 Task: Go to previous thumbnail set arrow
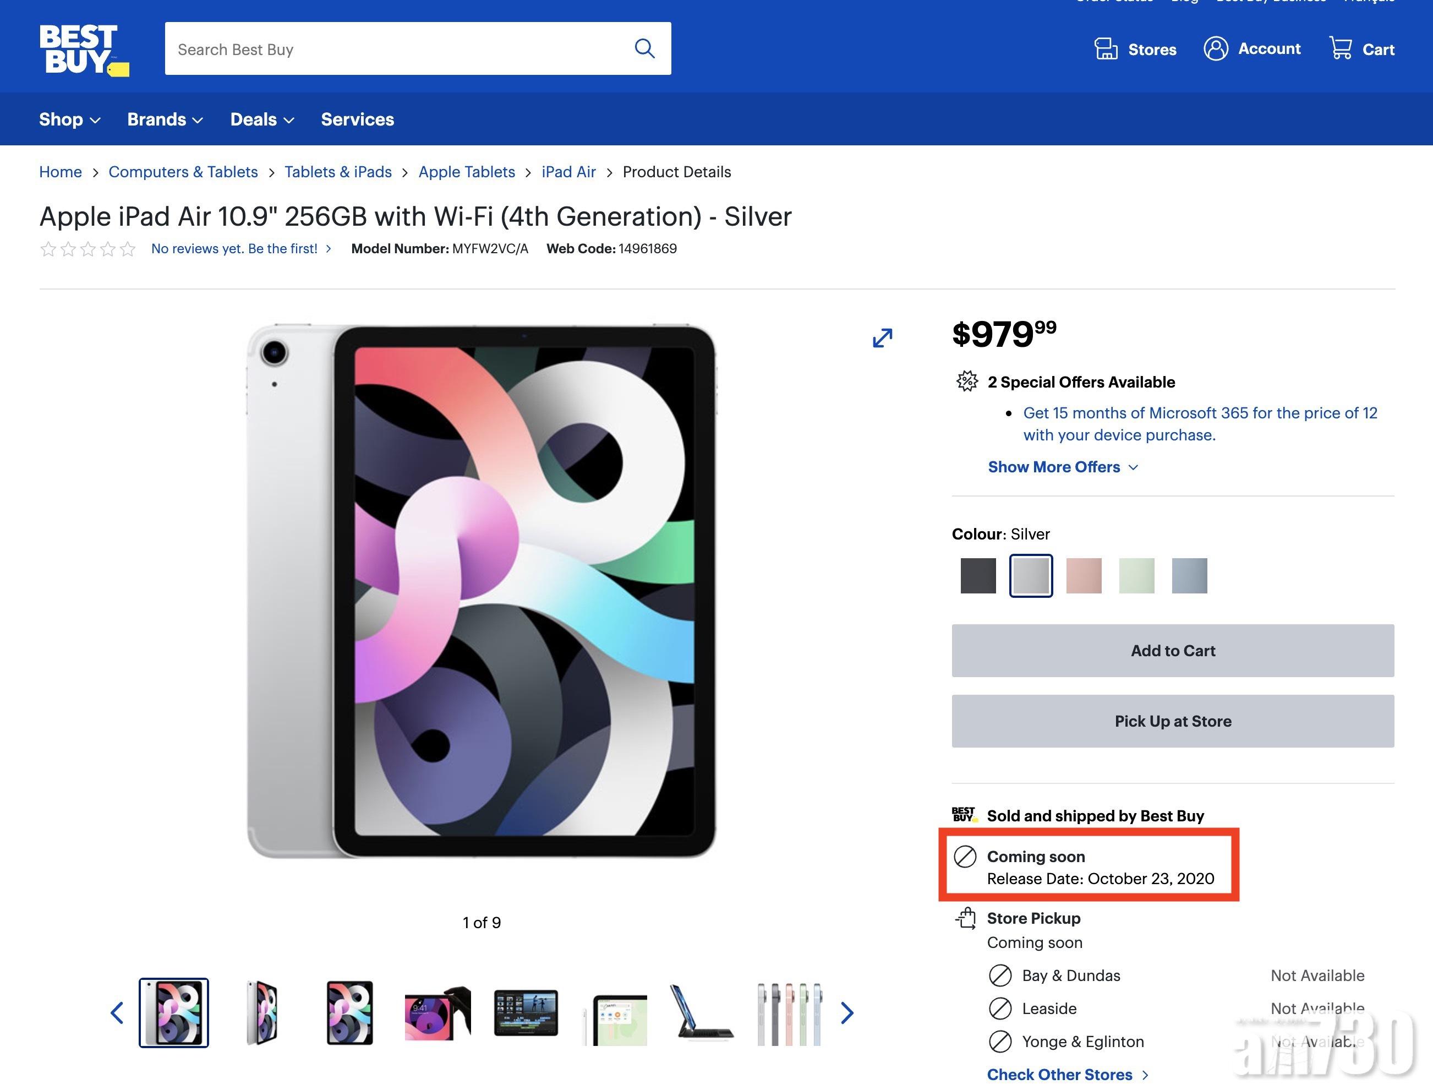tap(117, 1013)
